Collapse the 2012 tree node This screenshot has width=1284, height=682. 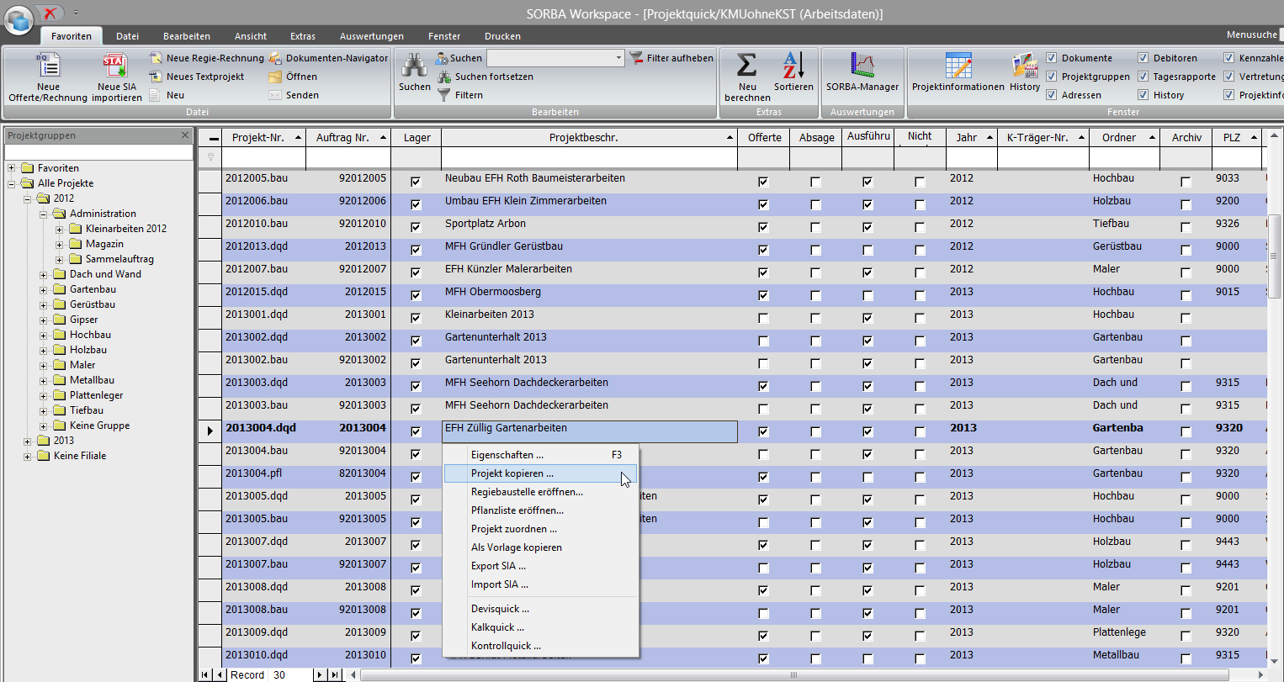click(28, 198)
